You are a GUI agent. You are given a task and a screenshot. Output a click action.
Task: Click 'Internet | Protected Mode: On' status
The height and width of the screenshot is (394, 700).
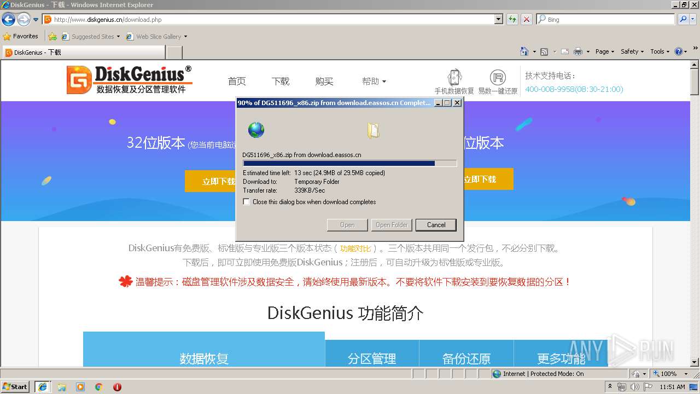(539, 374)
